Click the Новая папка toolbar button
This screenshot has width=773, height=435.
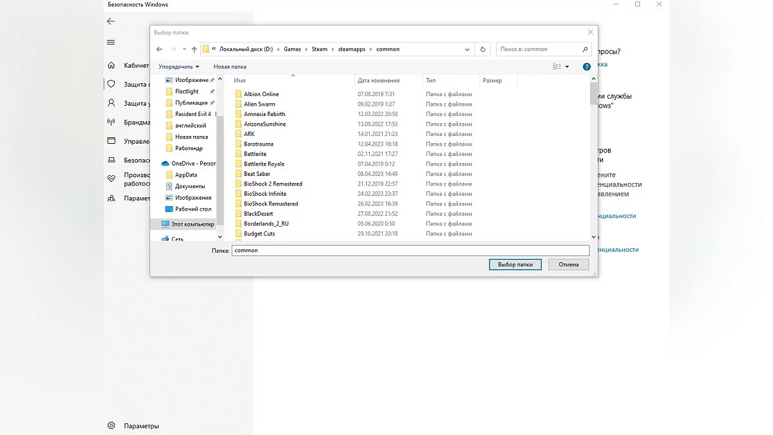pyautogui.click(x=230, y=66)
